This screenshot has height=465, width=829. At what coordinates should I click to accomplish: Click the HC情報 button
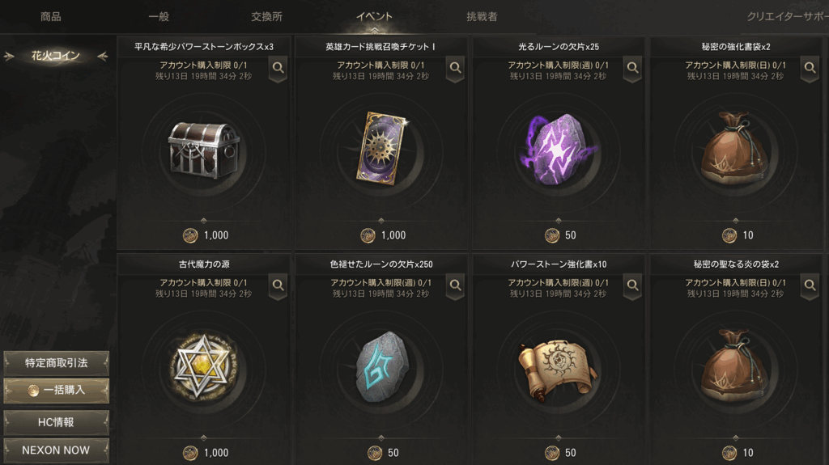pos(57,422)
